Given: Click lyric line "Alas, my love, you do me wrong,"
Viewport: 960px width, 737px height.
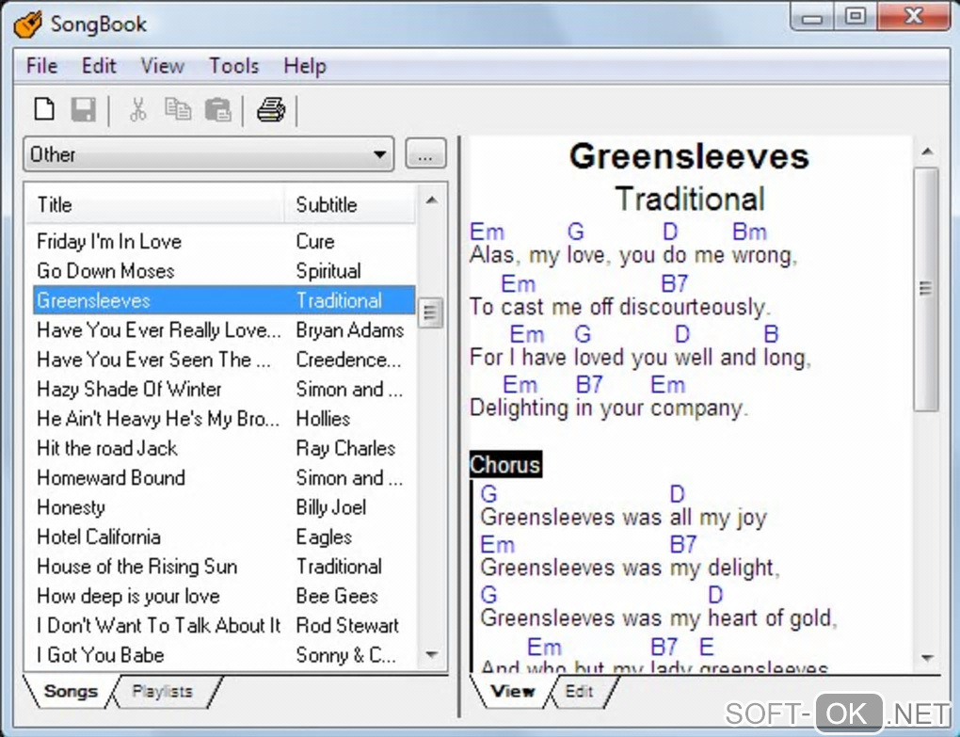Looking at the screenshot, I should [633, 255].
